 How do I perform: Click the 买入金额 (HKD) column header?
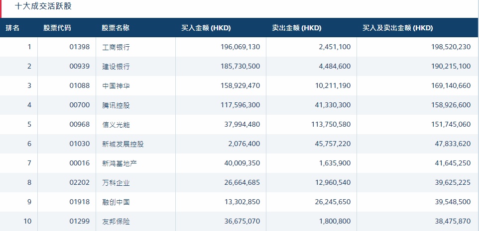(x=206, y=28)
